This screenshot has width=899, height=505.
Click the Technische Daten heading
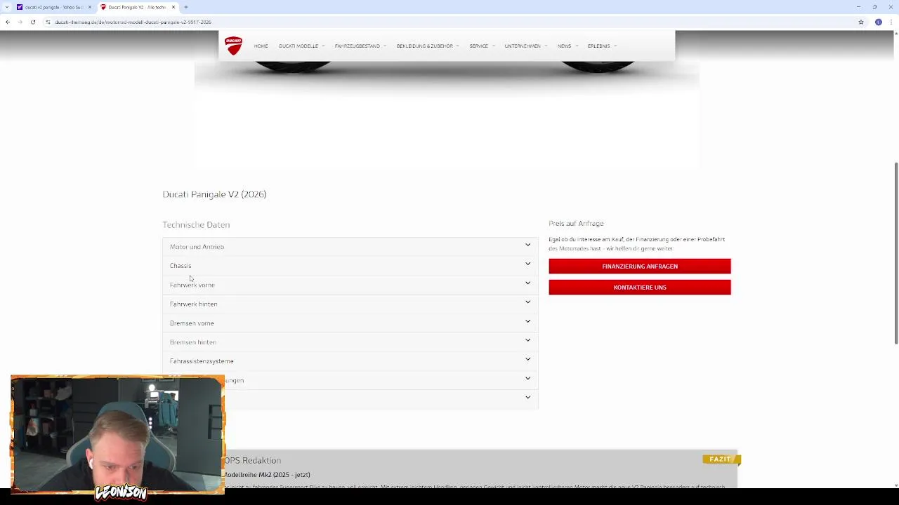click(196, 224)
